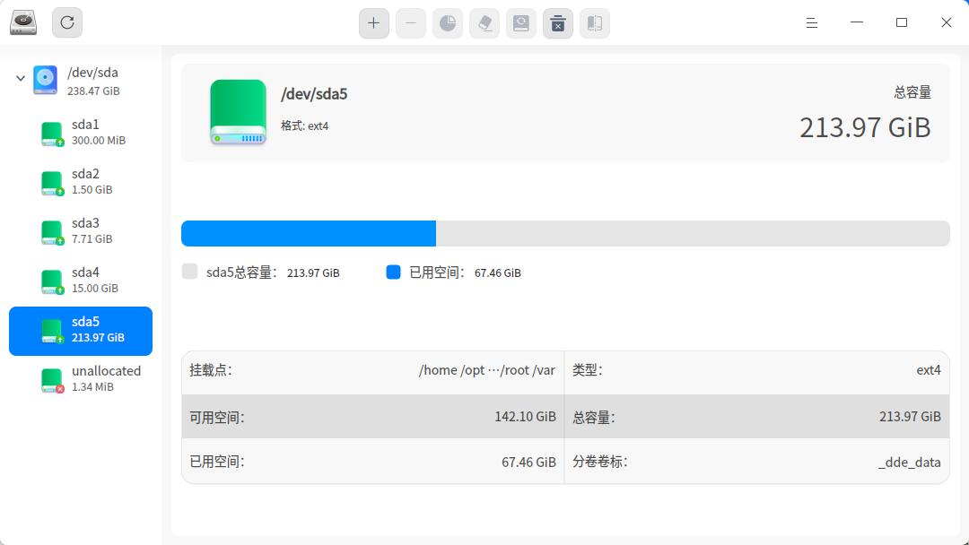Select partition sda3 7.71 GiB
The width and height of the screenshot is (969, 545).
pyautogui.click(x=81, y=231)
